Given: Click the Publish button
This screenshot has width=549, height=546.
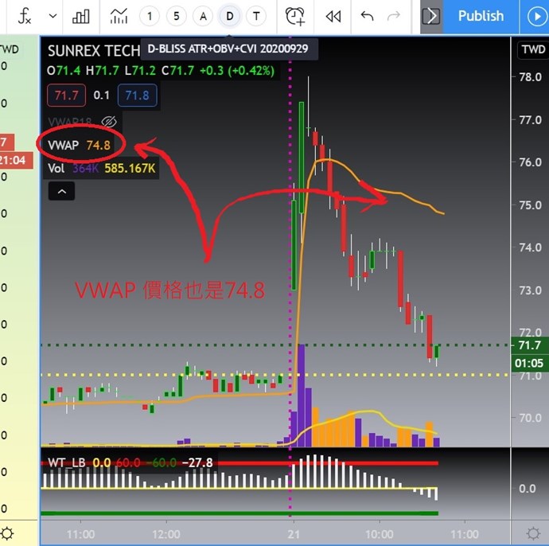Looking at the screenshot, I should (481, 16).
